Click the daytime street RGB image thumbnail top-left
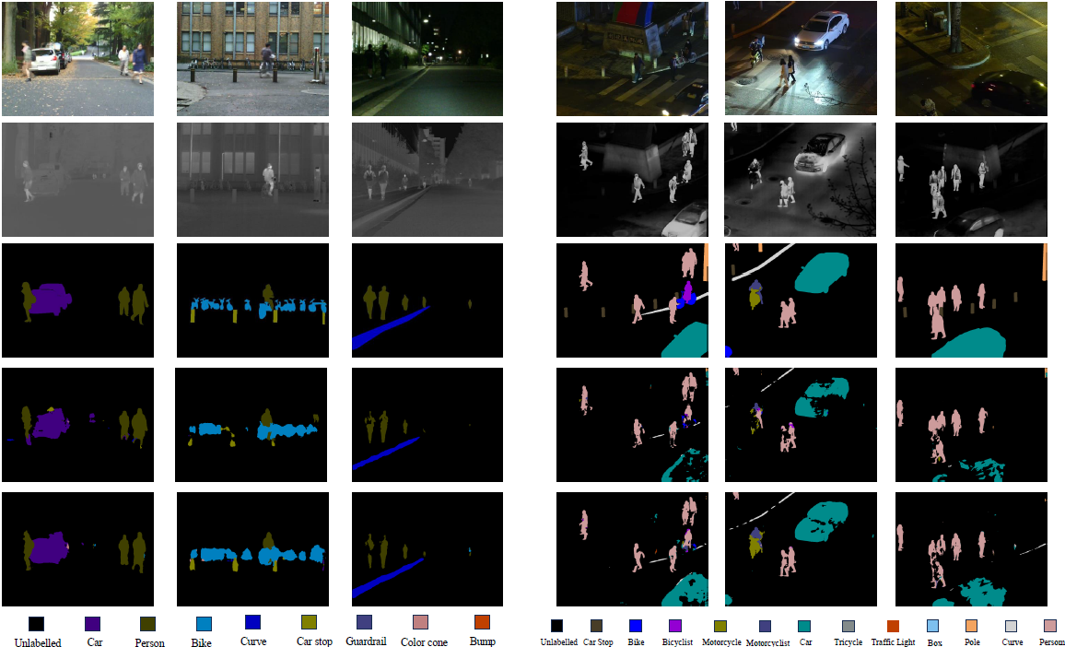This screenshot has height=647, width=1065. [77, 58]
